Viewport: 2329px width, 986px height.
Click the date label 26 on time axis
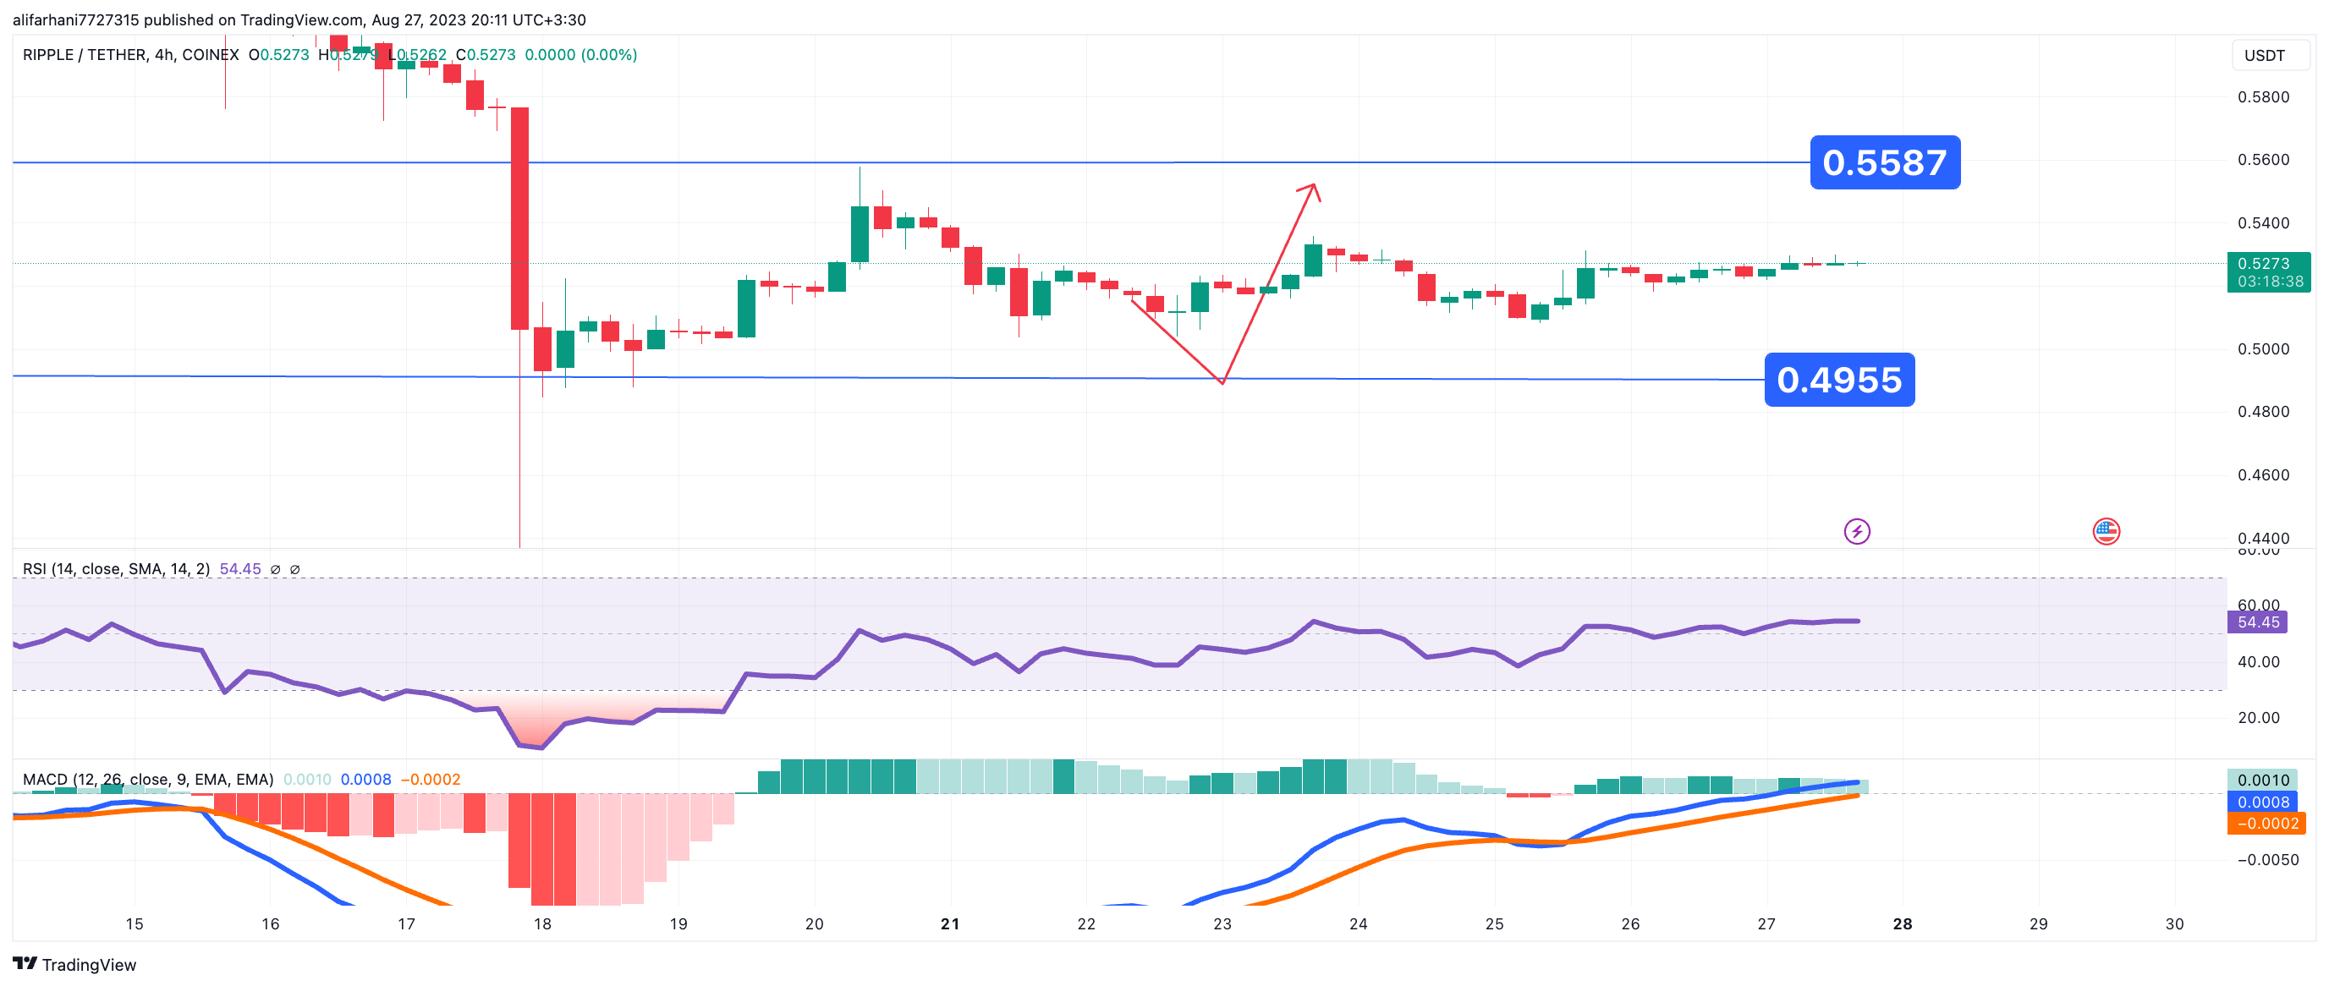click(x=1630, y=923)
